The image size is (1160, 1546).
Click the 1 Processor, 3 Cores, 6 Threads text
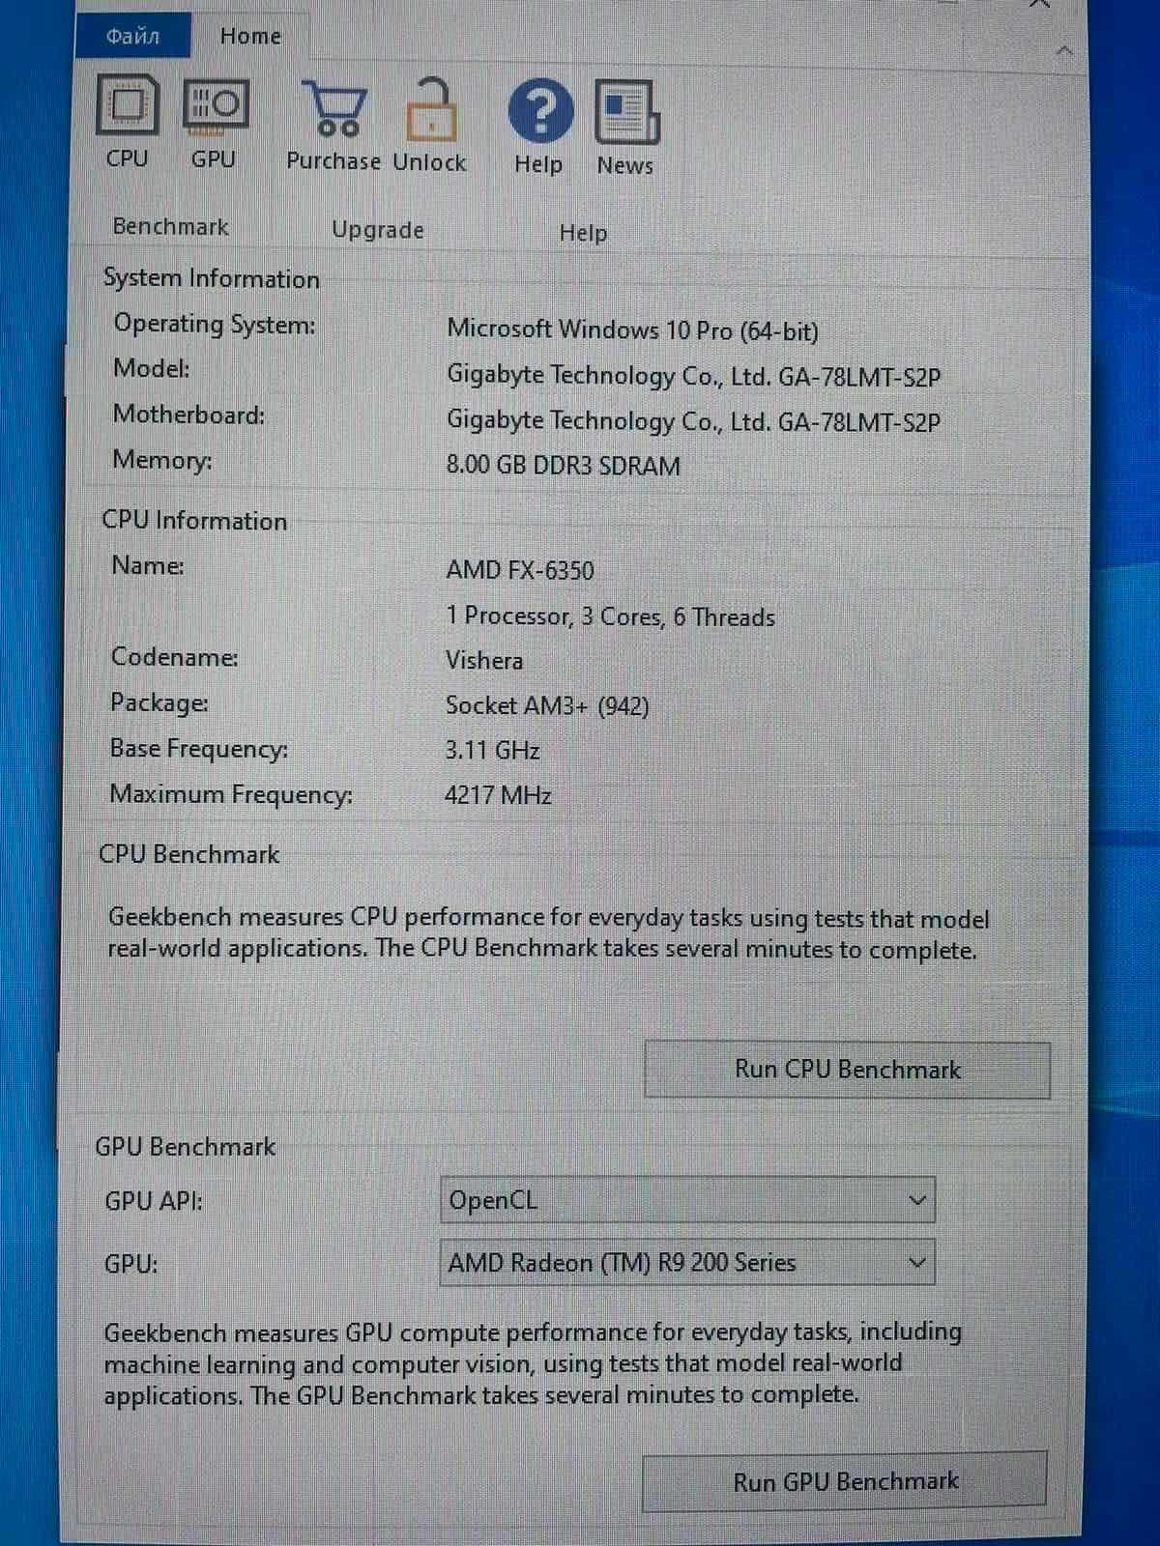coord(610,616)
